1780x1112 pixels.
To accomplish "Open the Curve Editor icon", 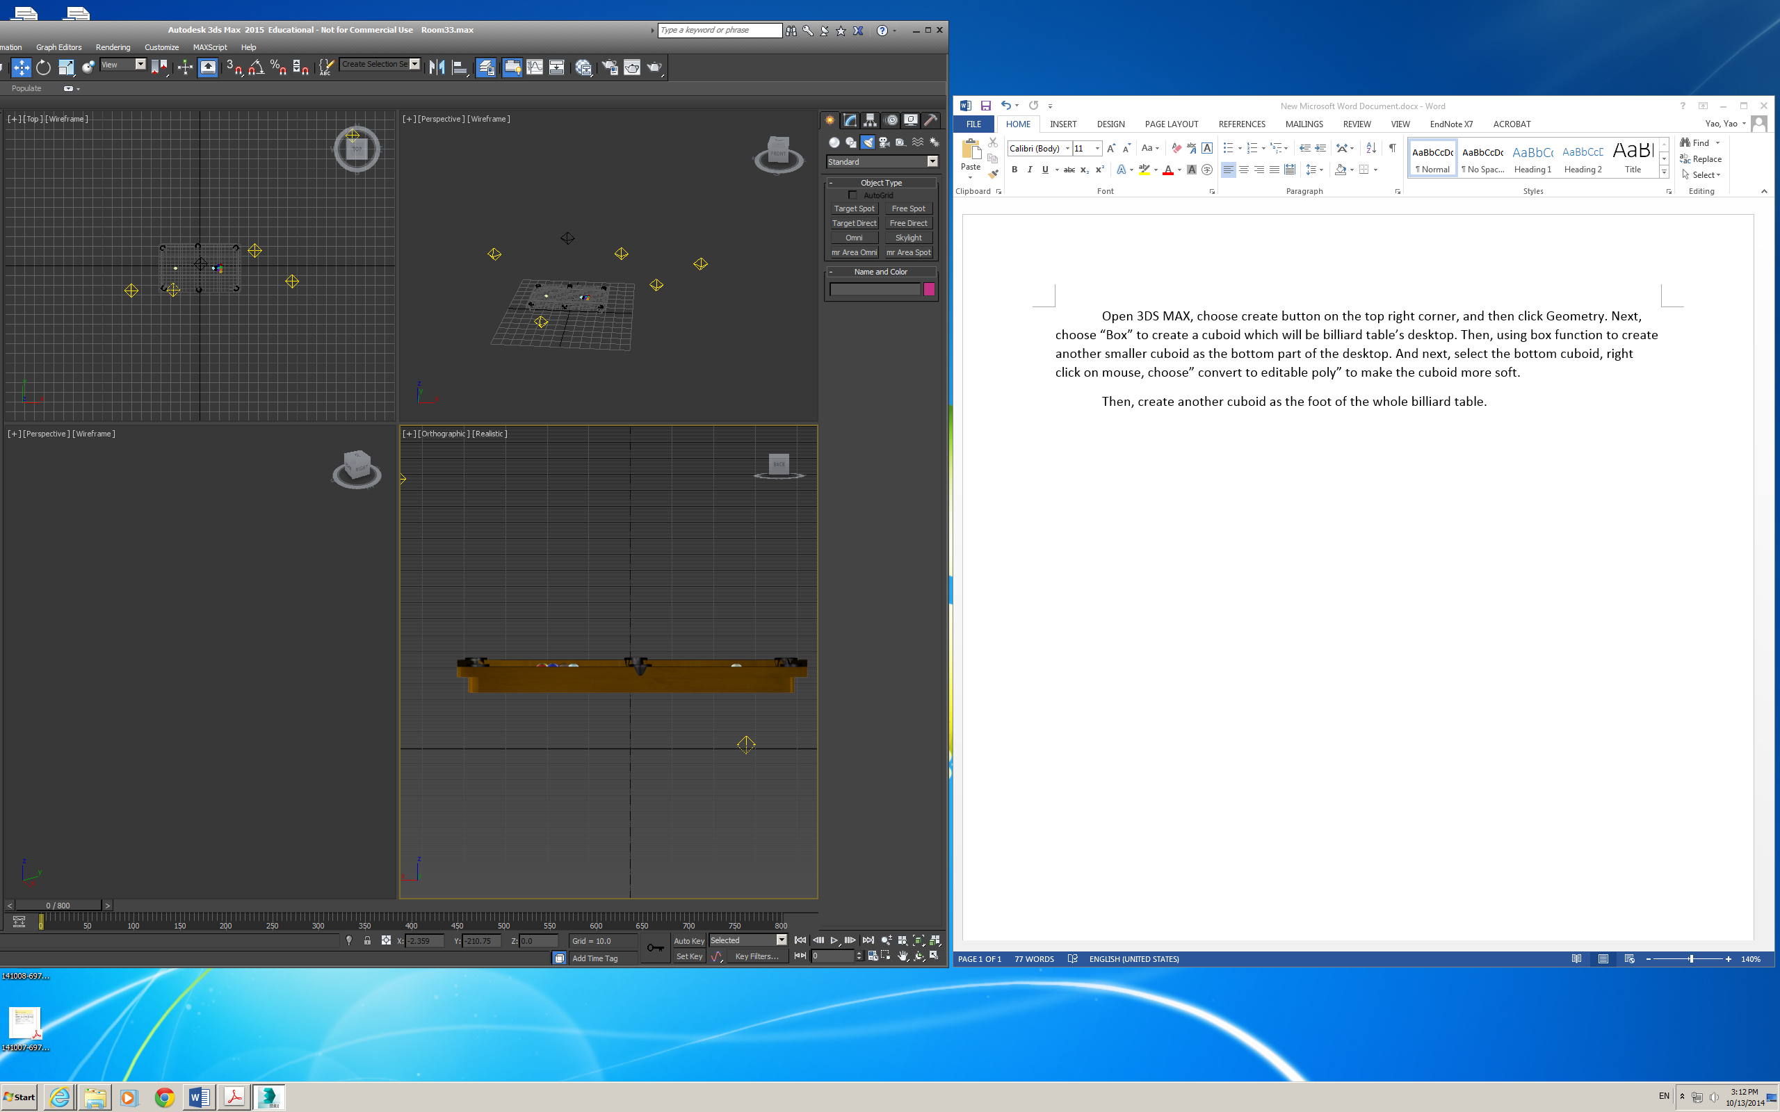I will point(535,67).
